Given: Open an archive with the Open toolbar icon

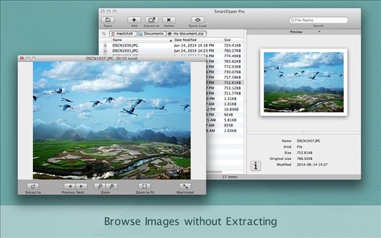Looking at the screenshot, I should tap(108, 20).
